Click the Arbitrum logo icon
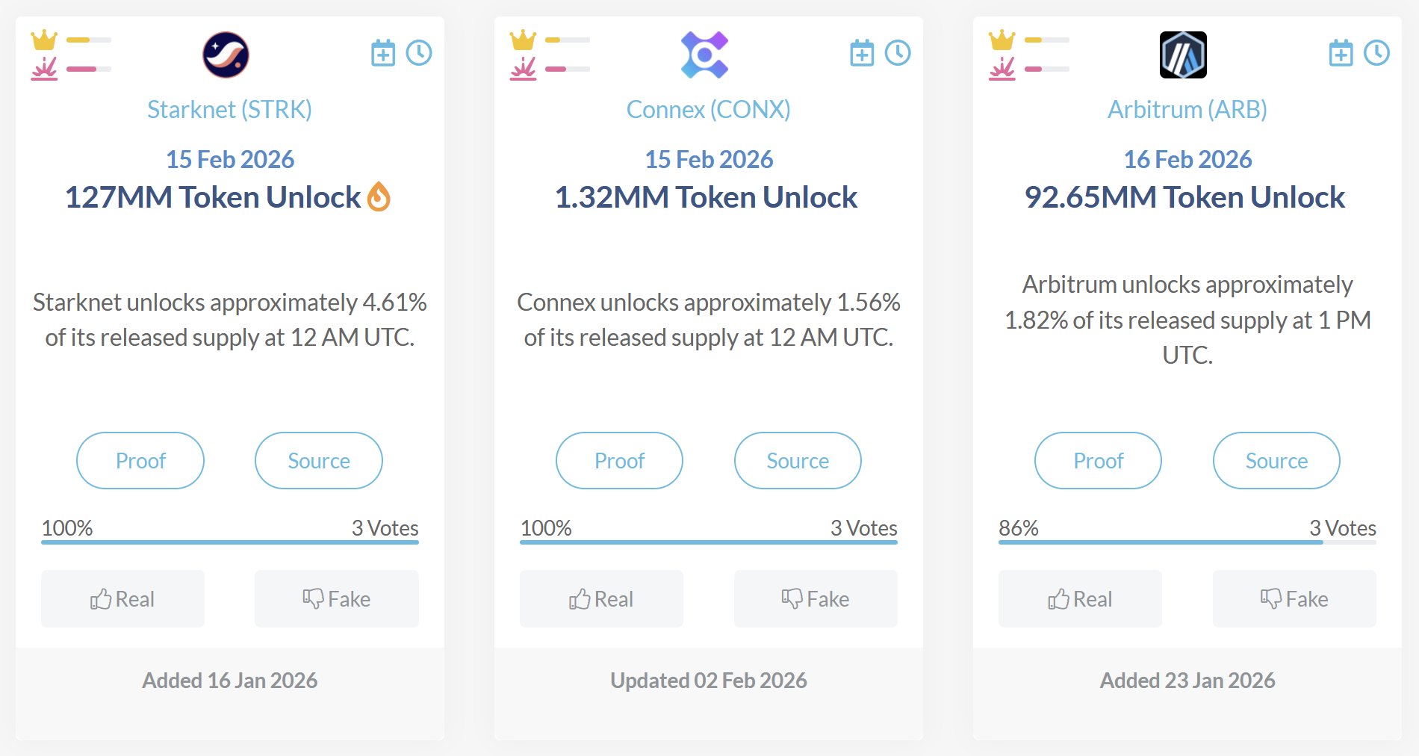This screenshot has width=1419, height=756. pos(1183,55)
